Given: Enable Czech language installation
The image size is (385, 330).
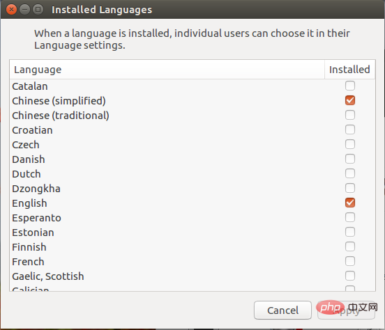Looking at the screenshot, I should pyautogui.click(x=350, y=144).
